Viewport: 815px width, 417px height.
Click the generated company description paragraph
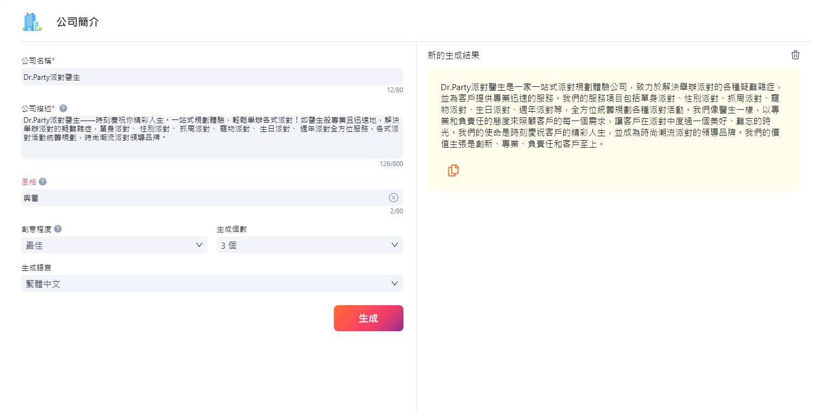click(611, 115)
